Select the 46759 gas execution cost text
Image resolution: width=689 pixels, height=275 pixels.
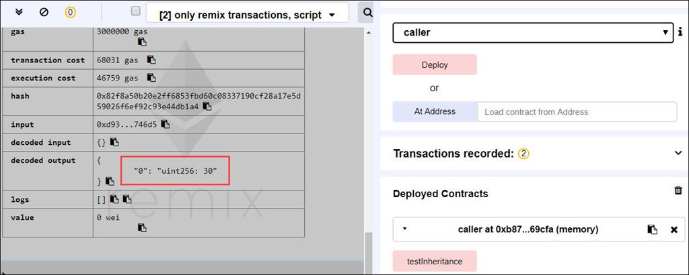click(117, 78)
